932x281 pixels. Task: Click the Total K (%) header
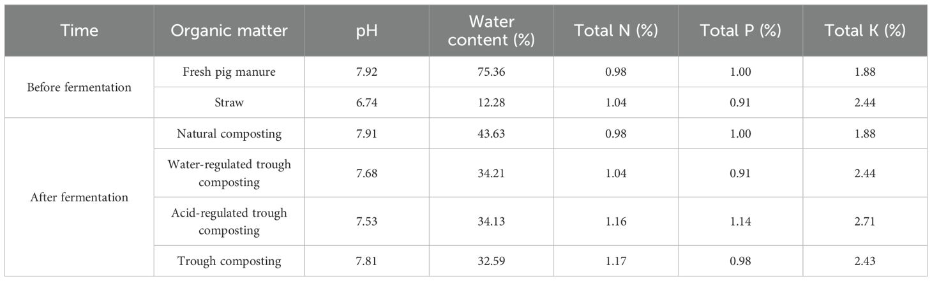865,31
